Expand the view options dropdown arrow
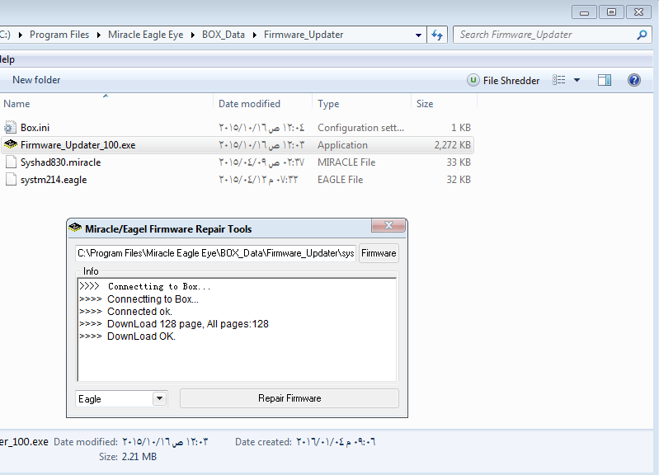 577,80
